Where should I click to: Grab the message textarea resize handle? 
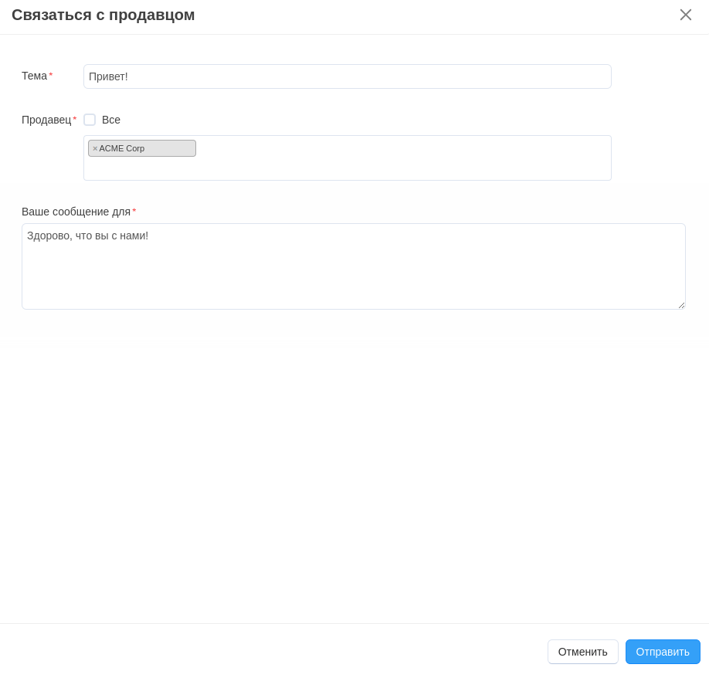pyautogui.click(x=681, y=305)
